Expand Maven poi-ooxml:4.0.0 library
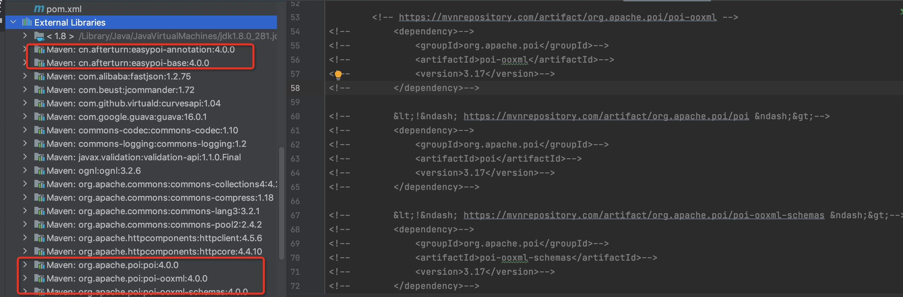The width and height of the screenshot is (903, 297). point(25,278)
